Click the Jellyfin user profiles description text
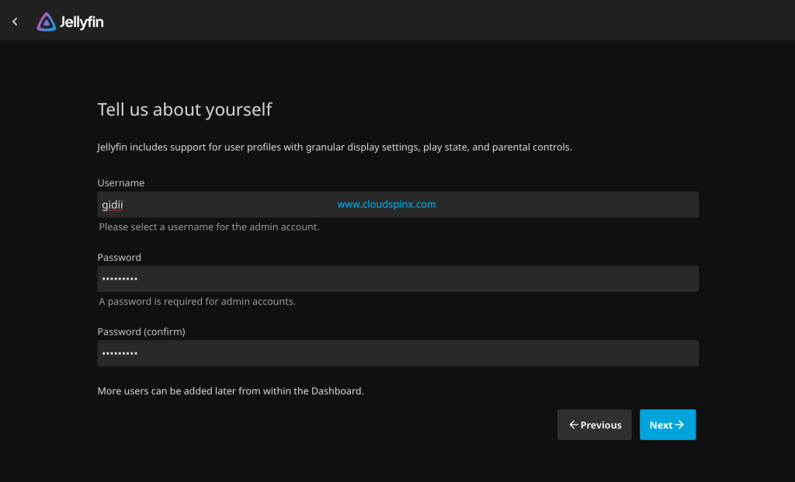 coord(334,147)
